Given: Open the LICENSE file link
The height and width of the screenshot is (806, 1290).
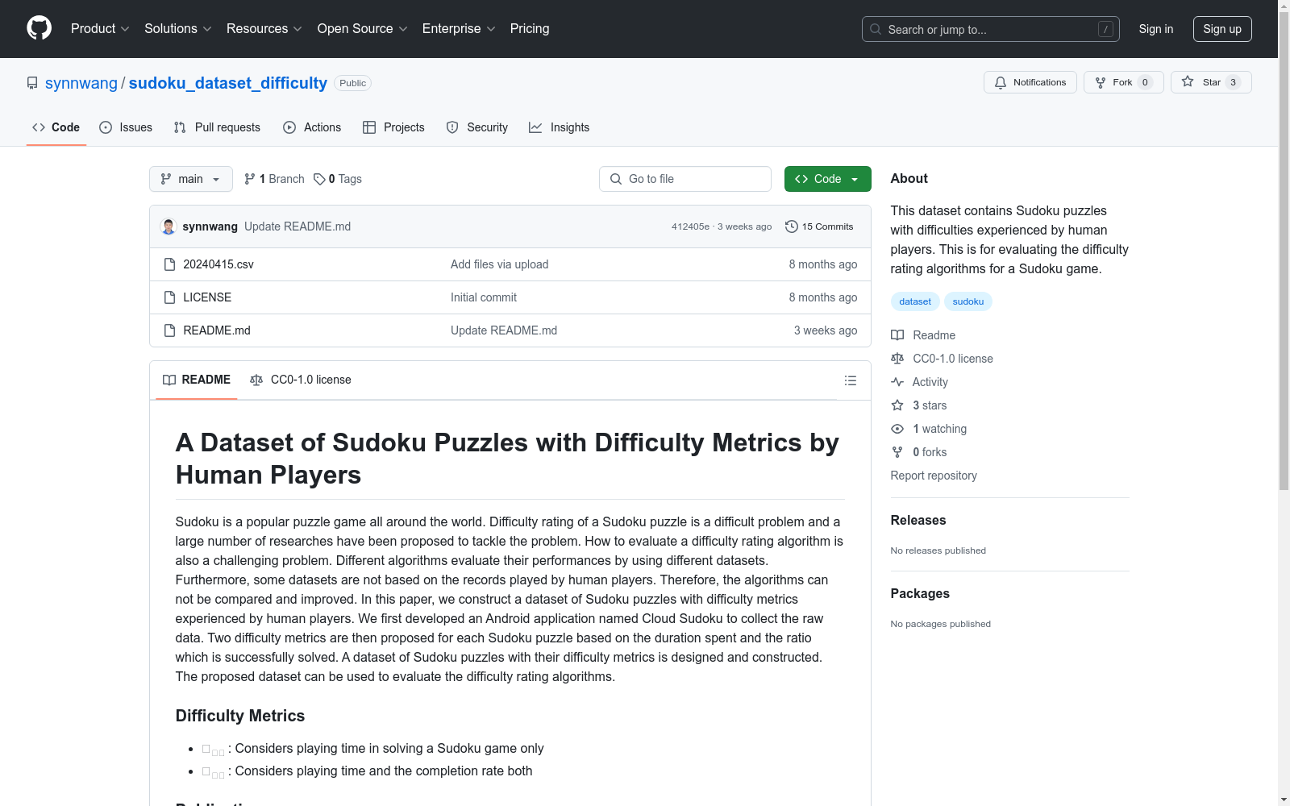Looking at the screenshot, I should pyautogui.click(x=207, y=297).
